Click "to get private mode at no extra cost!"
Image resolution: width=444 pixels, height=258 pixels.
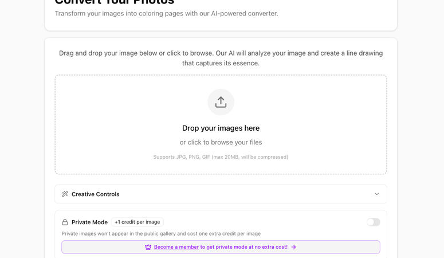tap(243, 247)
